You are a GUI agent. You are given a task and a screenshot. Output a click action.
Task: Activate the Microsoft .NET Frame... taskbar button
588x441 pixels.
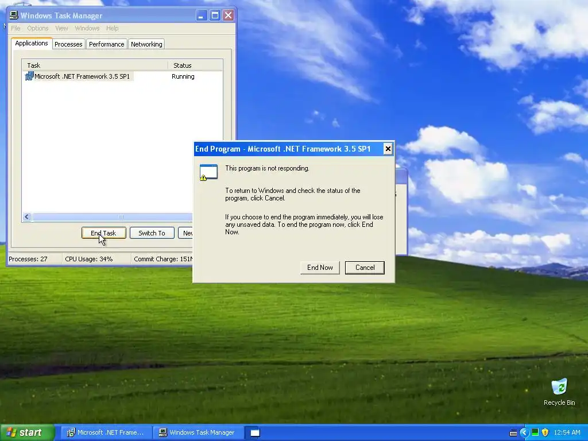pyautogui.click(x=106, y=432)
